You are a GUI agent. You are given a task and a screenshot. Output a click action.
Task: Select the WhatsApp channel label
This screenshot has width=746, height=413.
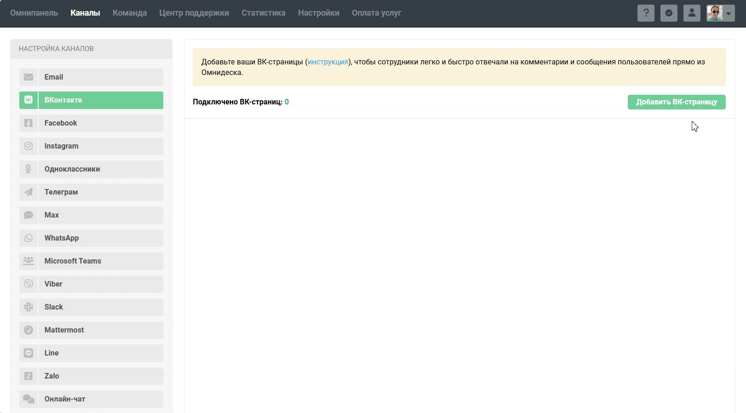(62, 238)
